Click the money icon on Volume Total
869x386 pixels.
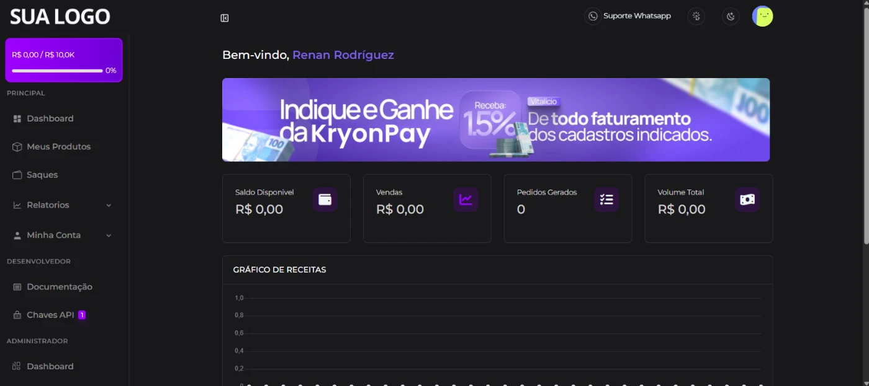coord(747,200)
